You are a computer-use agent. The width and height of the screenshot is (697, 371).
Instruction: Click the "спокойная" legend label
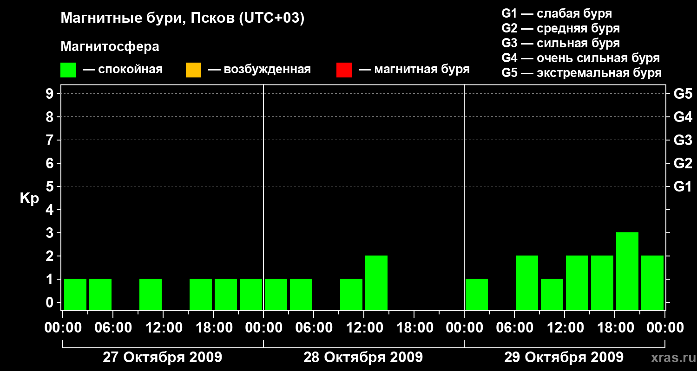coord(131,70)
